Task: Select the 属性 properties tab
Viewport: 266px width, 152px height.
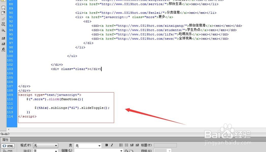Action: (x=5, y=140)
